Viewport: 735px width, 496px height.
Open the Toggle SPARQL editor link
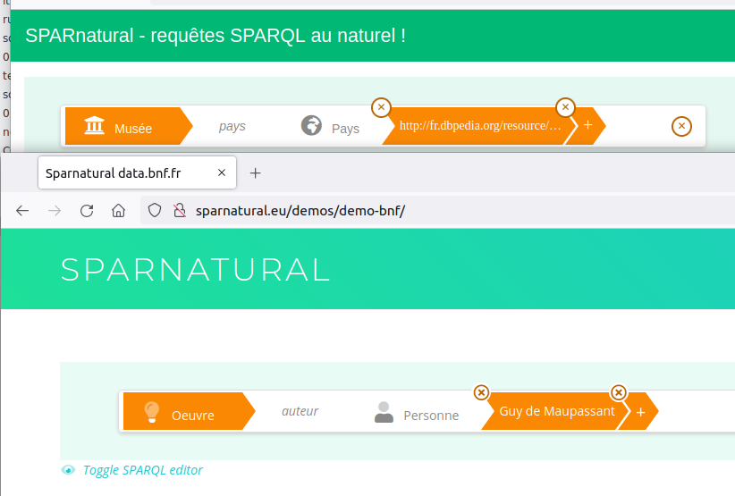(142, 470)
